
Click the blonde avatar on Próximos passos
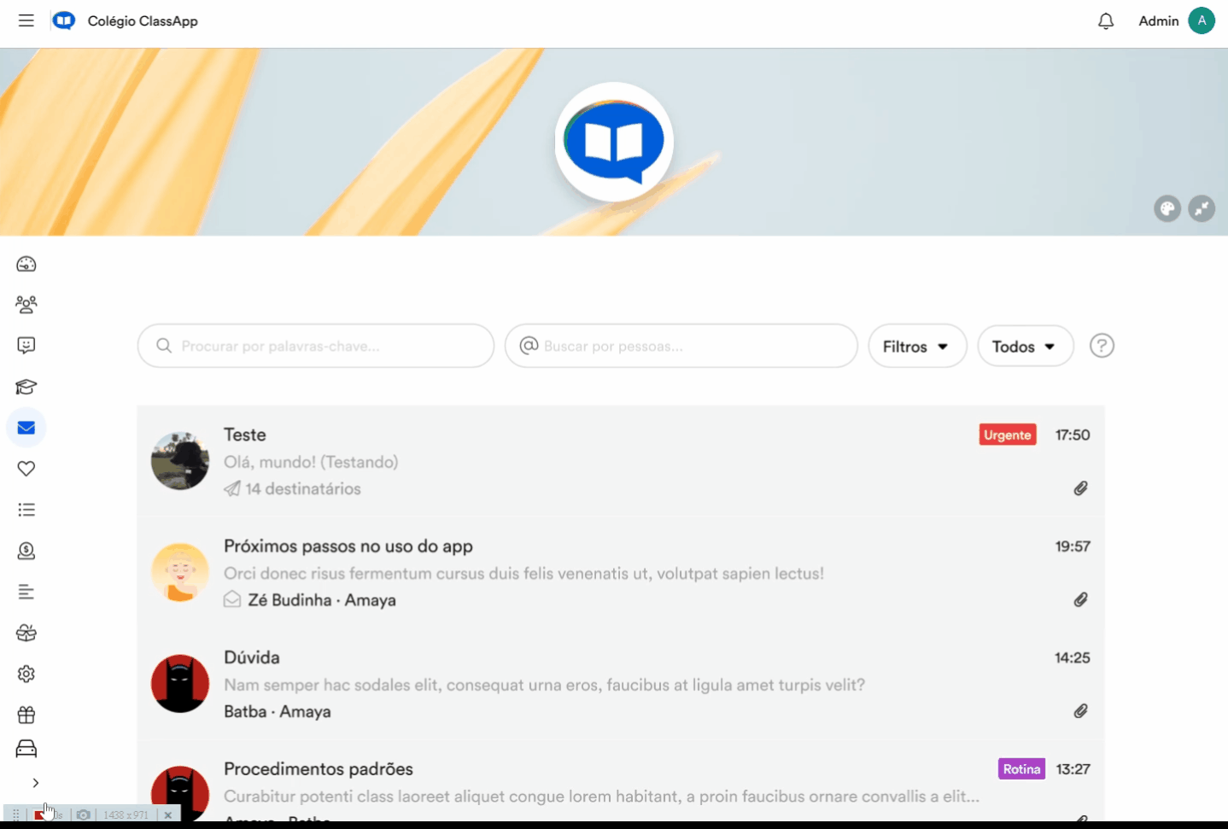pos(180,573)
